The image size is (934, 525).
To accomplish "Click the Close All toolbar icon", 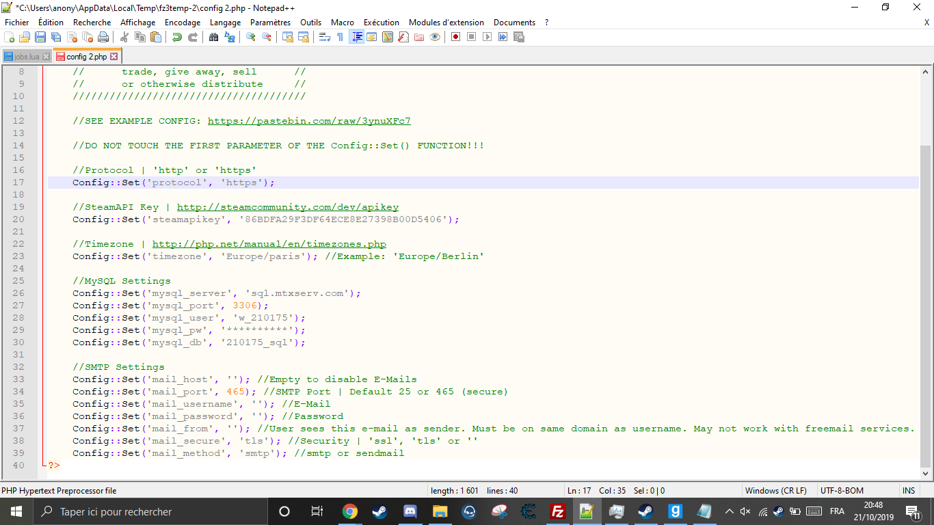I will 88,37.
